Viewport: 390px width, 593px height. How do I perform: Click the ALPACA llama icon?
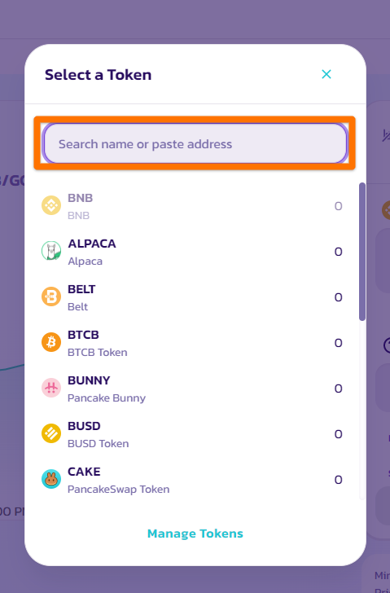(x=51, y=251)
